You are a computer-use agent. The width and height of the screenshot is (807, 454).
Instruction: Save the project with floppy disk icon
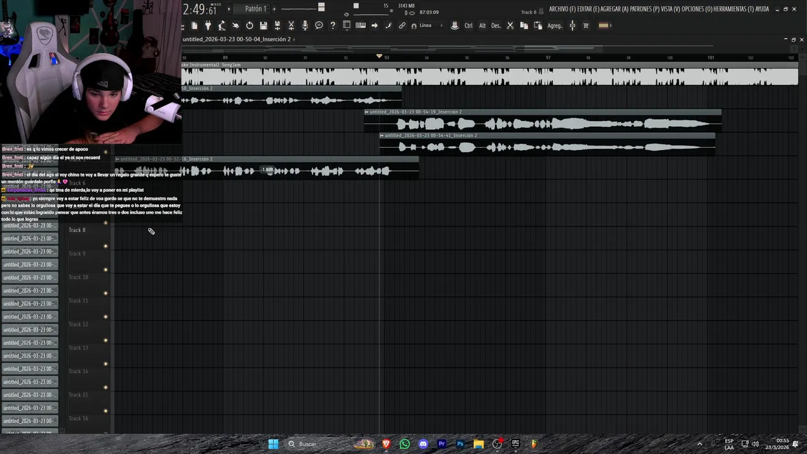(264, 26)
